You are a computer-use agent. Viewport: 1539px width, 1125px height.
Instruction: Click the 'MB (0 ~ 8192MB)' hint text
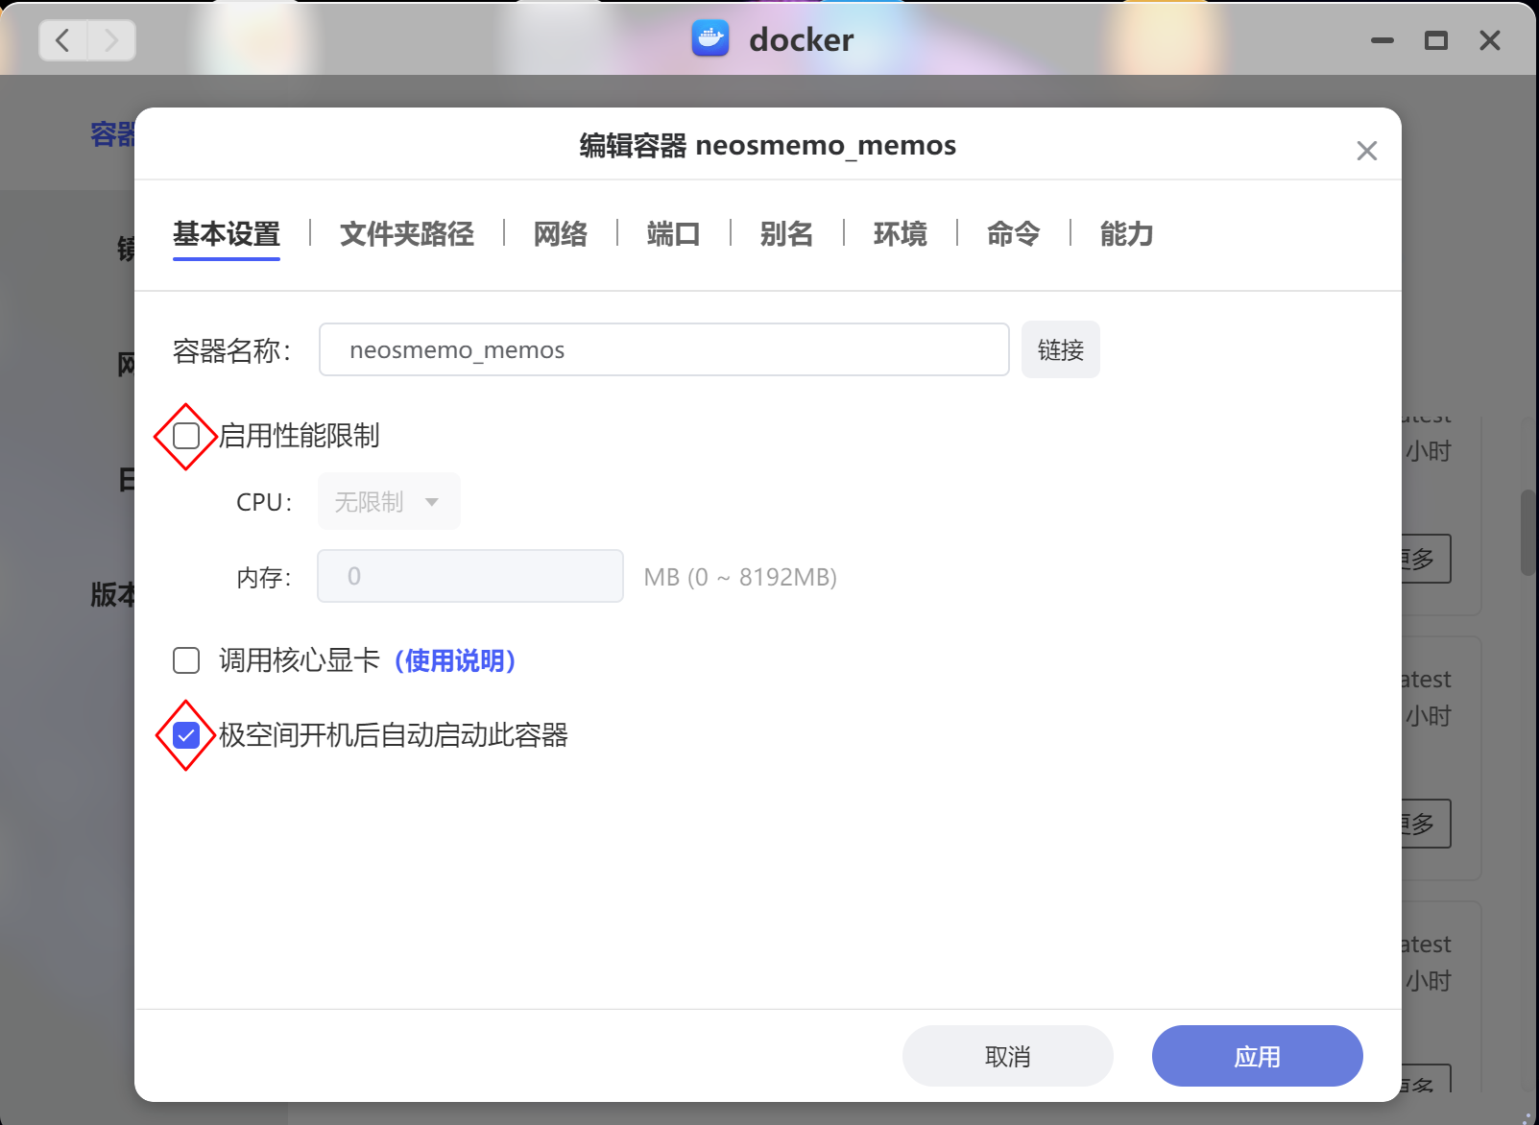pyautogui.click(x=740, y=577)
